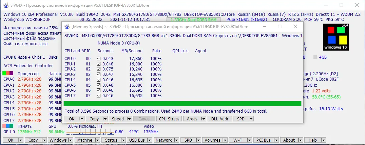Click the Workgroup WORKGROUP text
This screenshot has height=145, width=365.
(x=27, y=20)
